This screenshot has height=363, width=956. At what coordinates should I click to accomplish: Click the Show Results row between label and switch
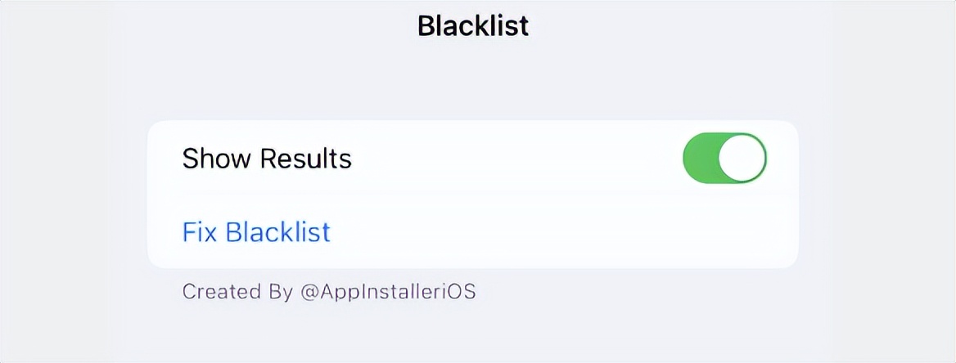(516, 158)
